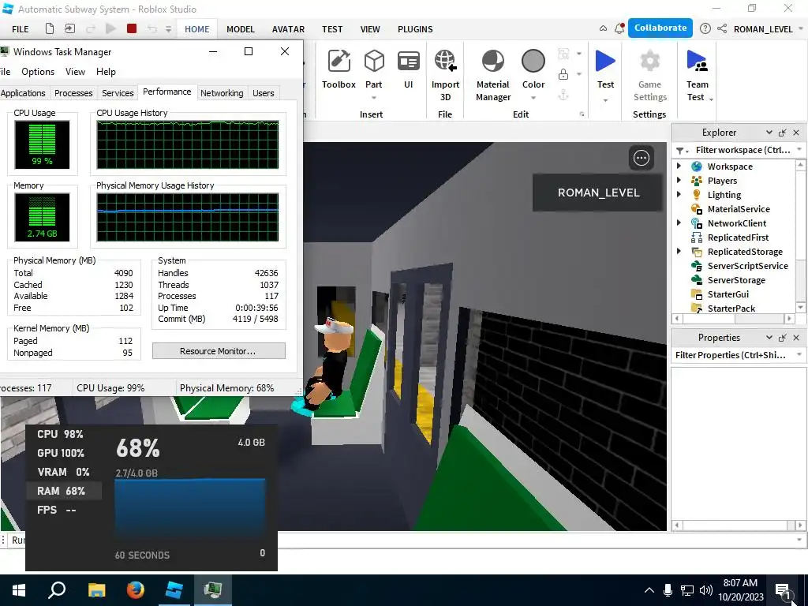
Task: Expand the Lighting tree node
Action: (x=679, y=194)
